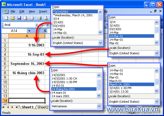Switch to the Sheet2 tab
Image resolution: width=164 pixels, height=116 pixels.
[43, 107]
